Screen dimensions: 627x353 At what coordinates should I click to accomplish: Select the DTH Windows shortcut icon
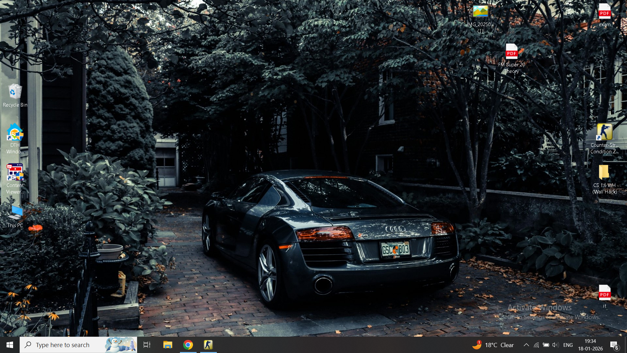pos(15,134)
